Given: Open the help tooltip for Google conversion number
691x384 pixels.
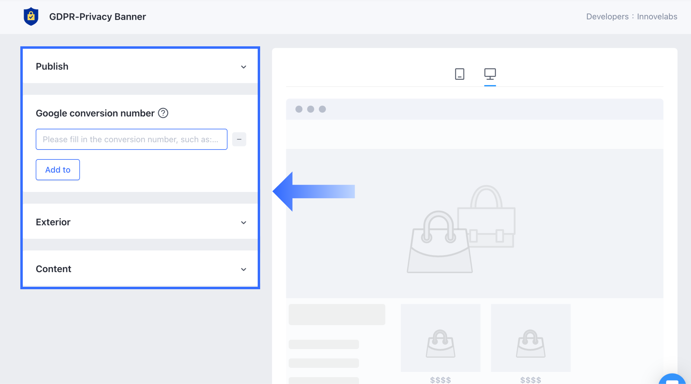Looking at the screenshot, I should coord(163,113).
